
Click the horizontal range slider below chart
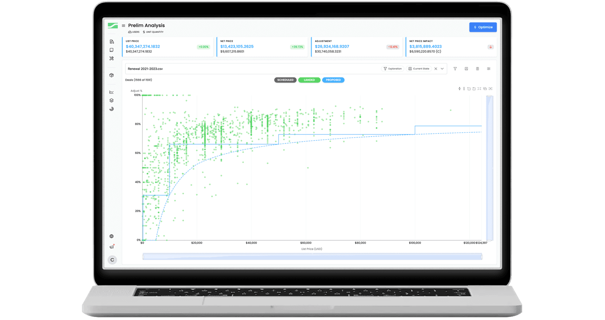pyautogui.click(x=312, y=257)
